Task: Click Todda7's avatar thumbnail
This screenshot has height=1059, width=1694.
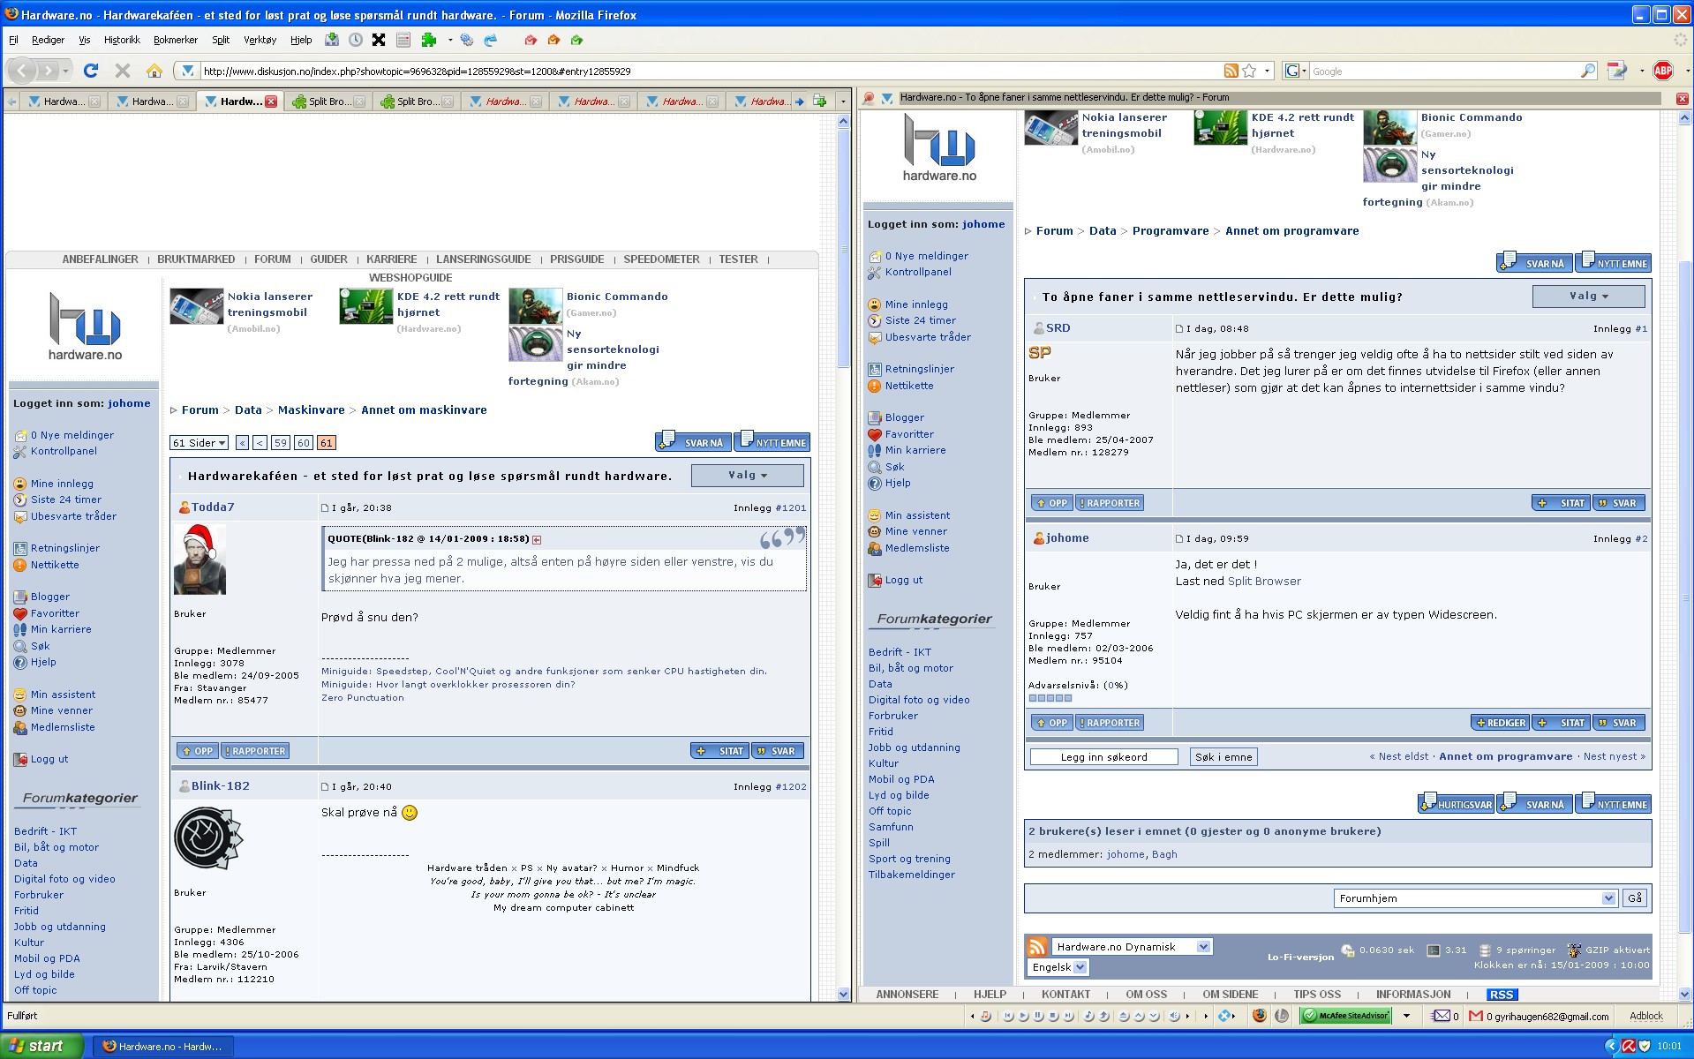Action: pyautogui.click(x=200, y=560)
